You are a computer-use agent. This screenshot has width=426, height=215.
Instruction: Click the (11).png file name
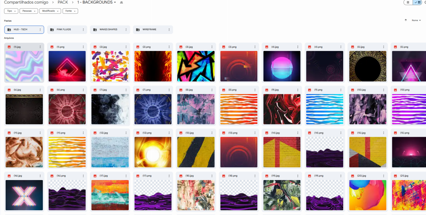coord(61,133)
